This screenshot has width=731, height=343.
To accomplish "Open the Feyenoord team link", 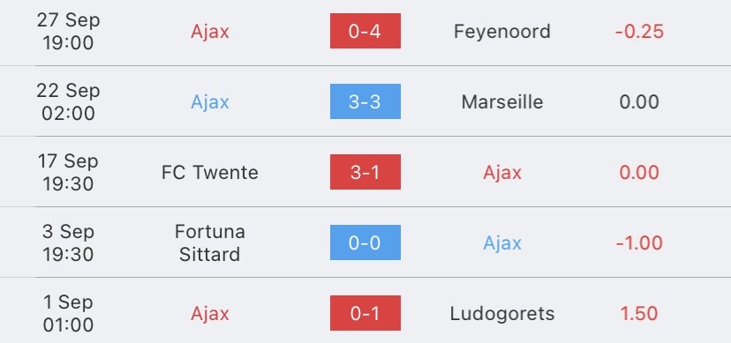I will click(502, 31).
